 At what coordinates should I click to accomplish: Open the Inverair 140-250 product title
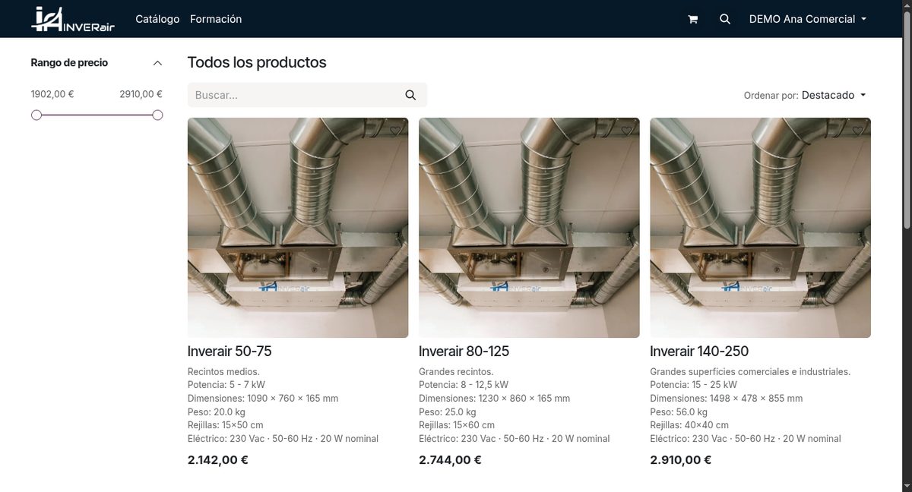[x=699, y=351]
